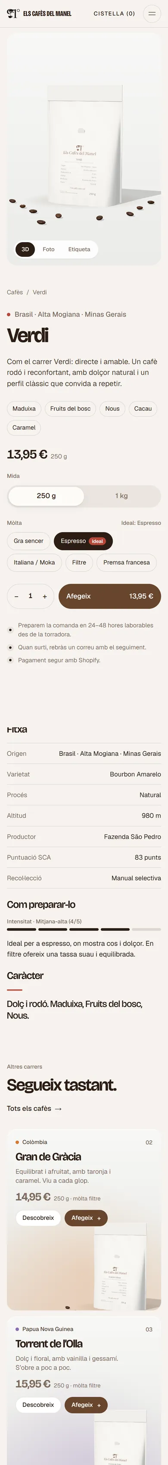Show the Etiqueta view
The image size is (168, 1465).
point(79,249)
